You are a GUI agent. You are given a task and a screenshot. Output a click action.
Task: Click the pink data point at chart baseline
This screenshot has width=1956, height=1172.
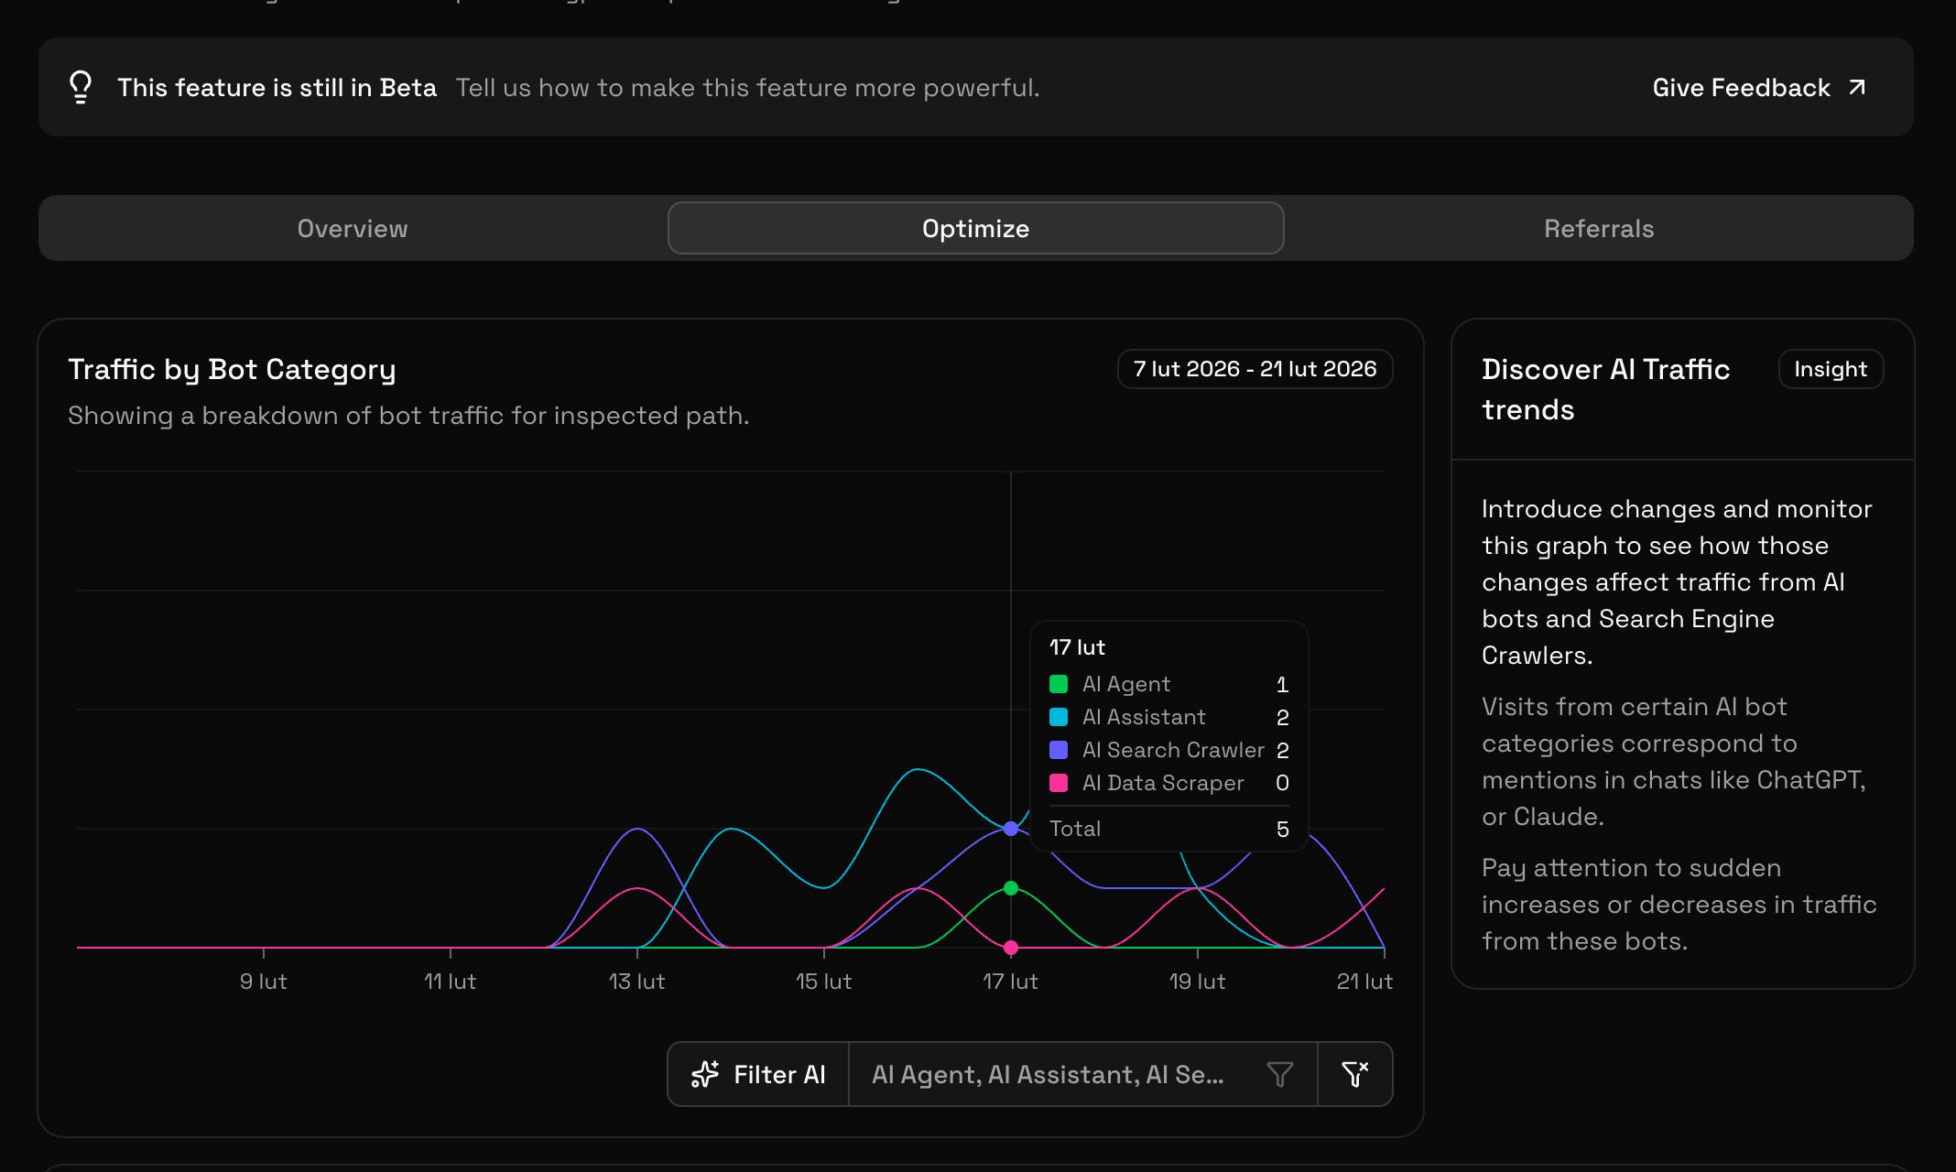click(1011, 948)
